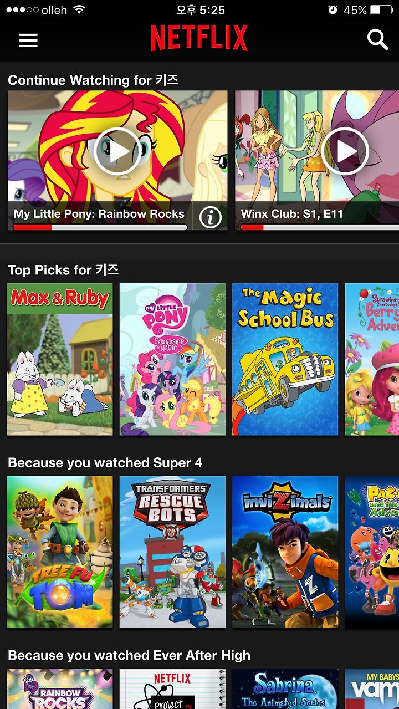Open Invizimals poster
This screenshot has width=399, height=709.
point(285,552)
